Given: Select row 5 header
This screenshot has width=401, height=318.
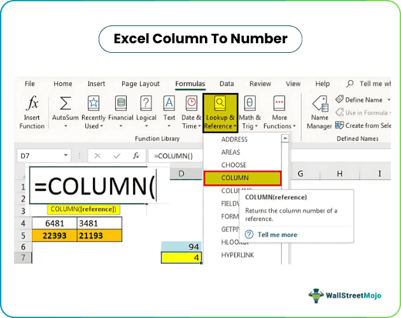Looking at the screenshot, I should (23, 235).
